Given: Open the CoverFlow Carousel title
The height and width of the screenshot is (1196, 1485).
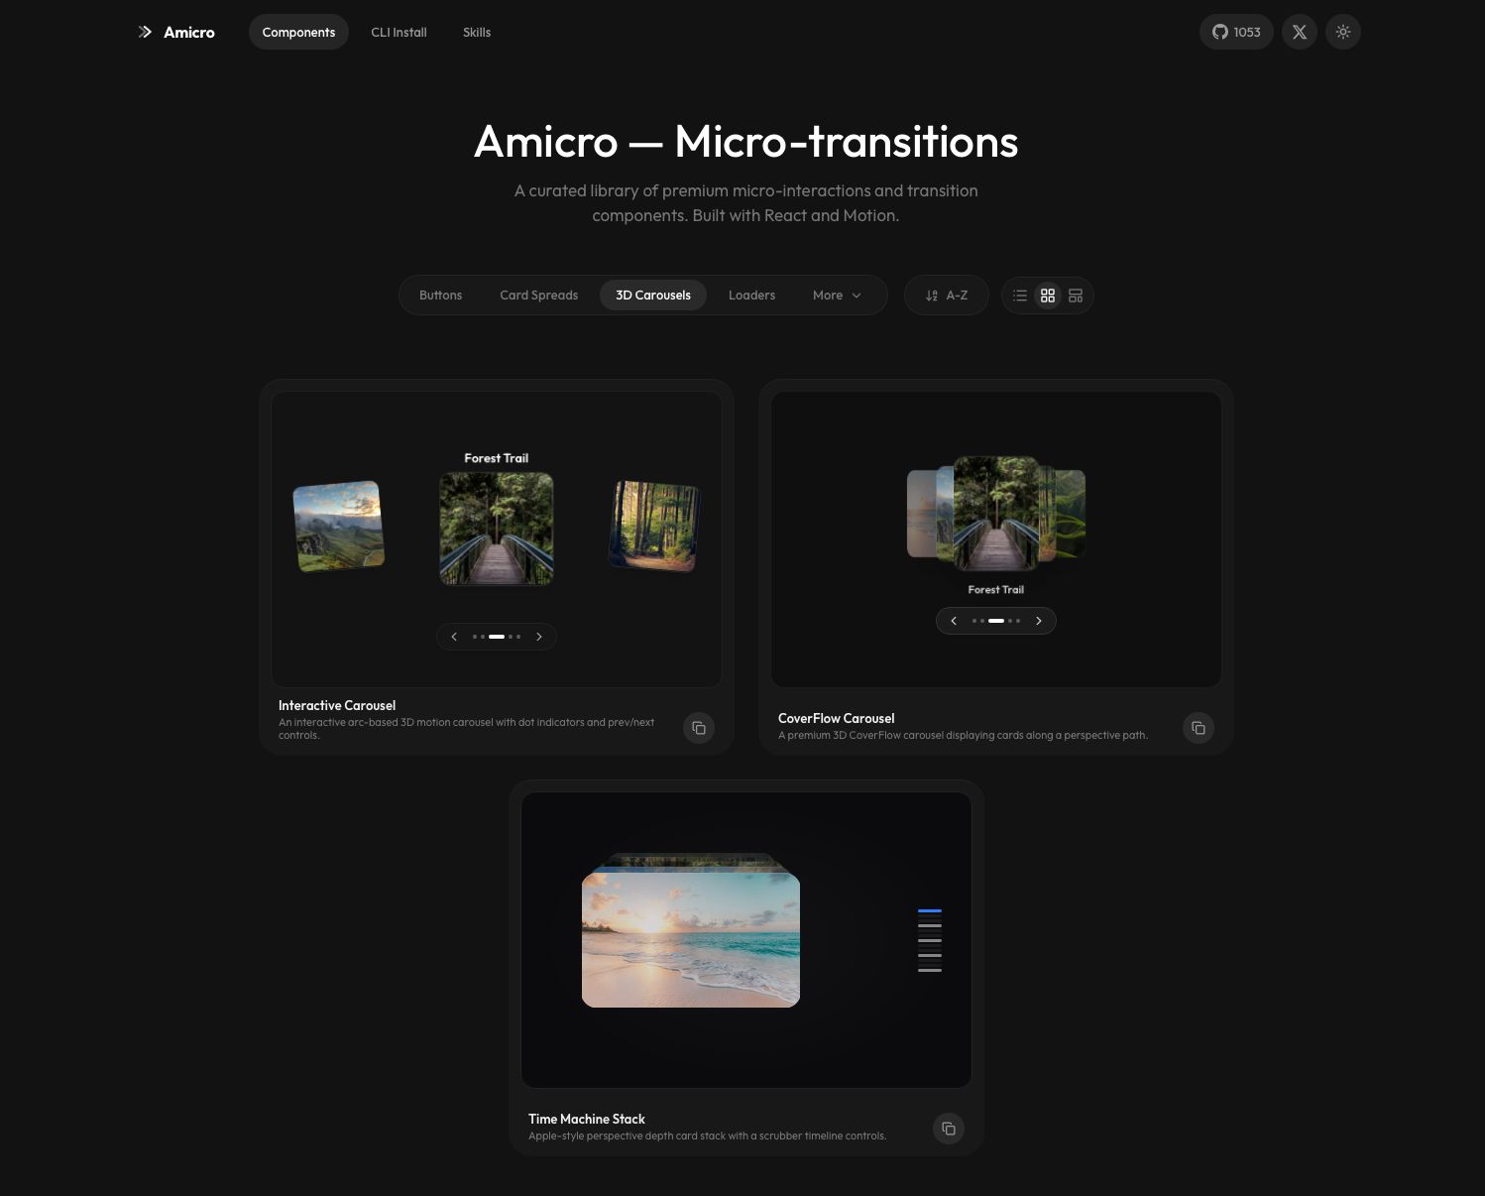Looking at the screenshot, I should point(837,719).
